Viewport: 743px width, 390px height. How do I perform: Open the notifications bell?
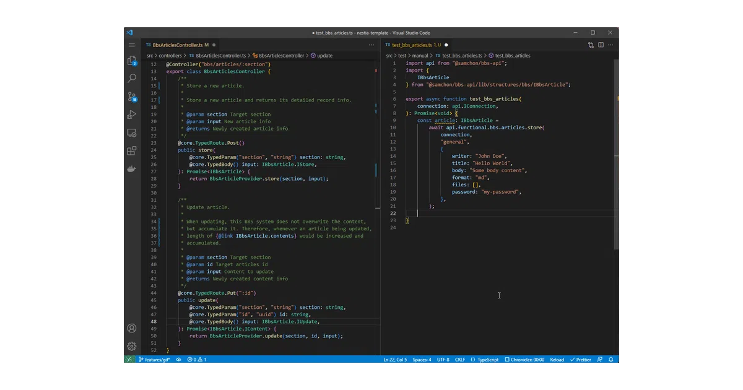(611, 359)
